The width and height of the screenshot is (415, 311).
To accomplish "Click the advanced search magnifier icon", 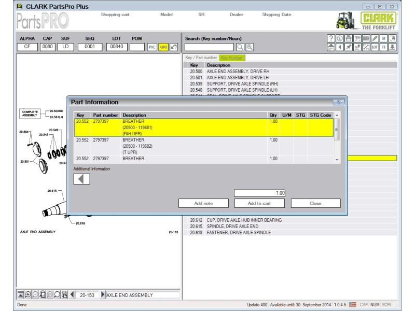I will 250,47.
